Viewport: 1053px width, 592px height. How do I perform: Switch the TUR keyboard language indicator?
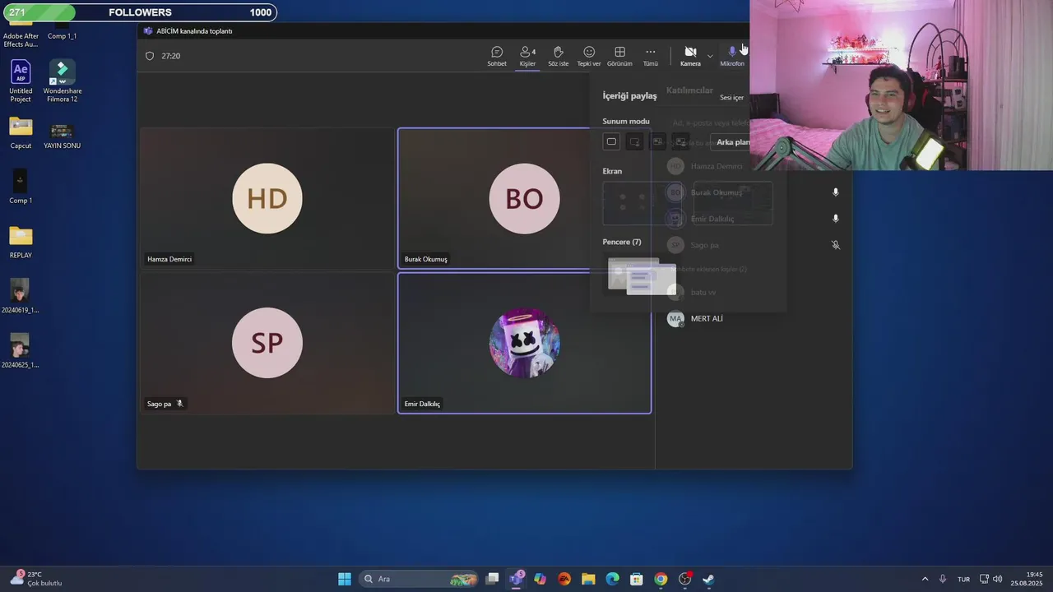963,579
